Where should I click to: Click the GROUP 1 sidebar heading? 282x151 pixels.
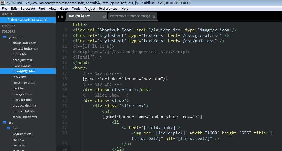(8, 14)
